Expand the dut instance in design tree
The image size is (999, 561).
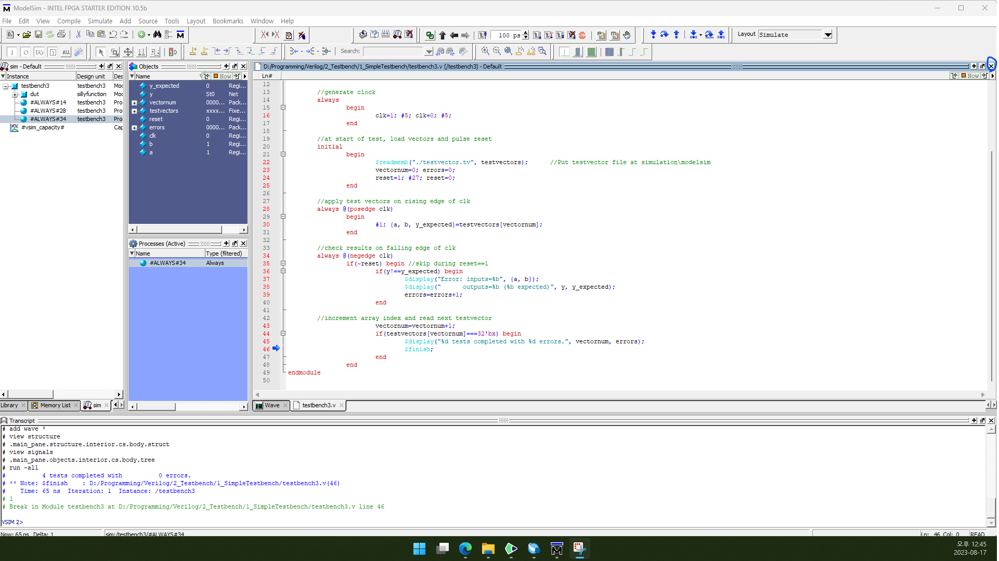click(x=15, y=94)
